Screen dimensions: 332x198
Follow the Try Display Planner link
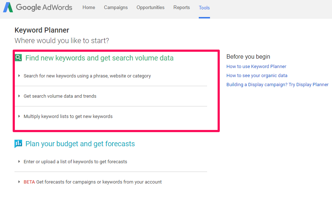277,84
